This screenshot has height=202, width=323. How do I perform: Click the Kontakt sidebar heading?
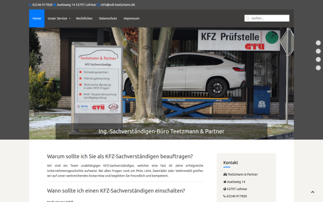click(230, 163)
